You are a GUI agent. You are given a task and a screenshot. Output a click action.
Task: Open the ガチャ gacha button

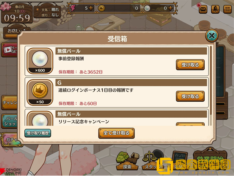[x=10, y=140]
